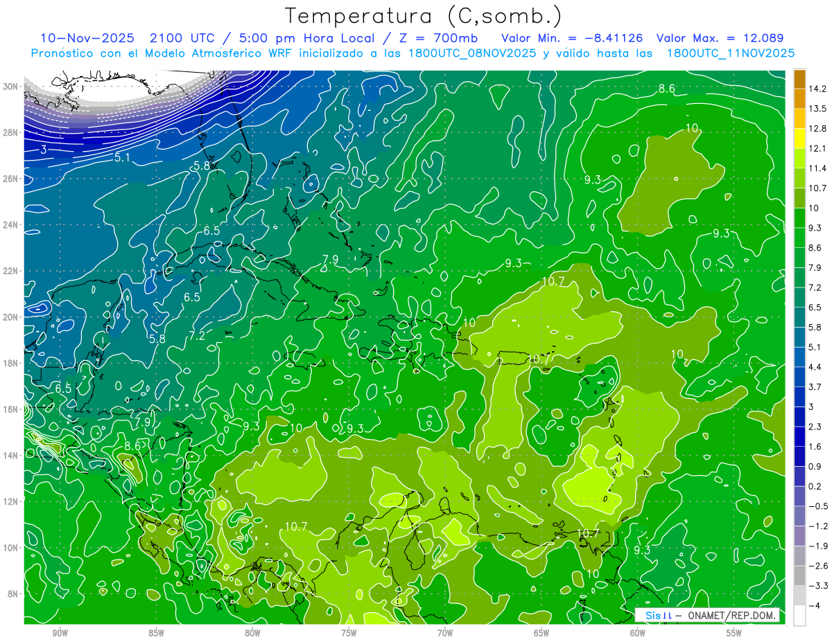Click the '18N' latitude axis label

point(12,363)
